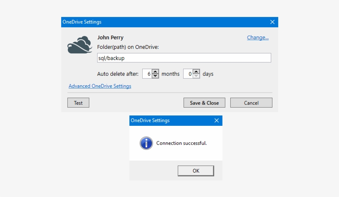339x197 pixels.
Task: Open the Change... account link
Action: [x=258, y=37]
